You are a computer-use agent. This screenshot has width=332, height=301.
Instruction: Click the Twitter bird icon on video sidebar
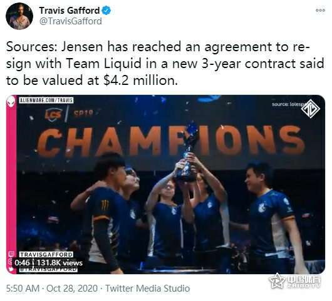11,269
